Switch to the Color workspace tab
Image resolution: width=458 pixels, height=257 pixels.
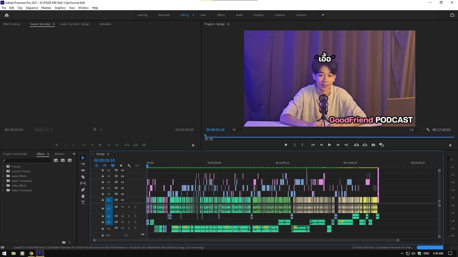[x=203, y=15]
